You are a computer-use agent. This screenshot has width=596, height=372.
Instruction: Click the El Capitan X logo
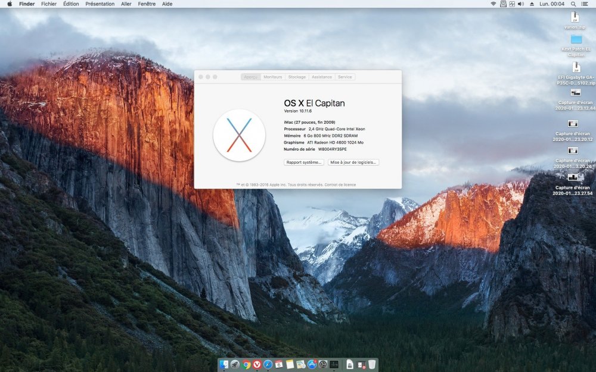239,135
